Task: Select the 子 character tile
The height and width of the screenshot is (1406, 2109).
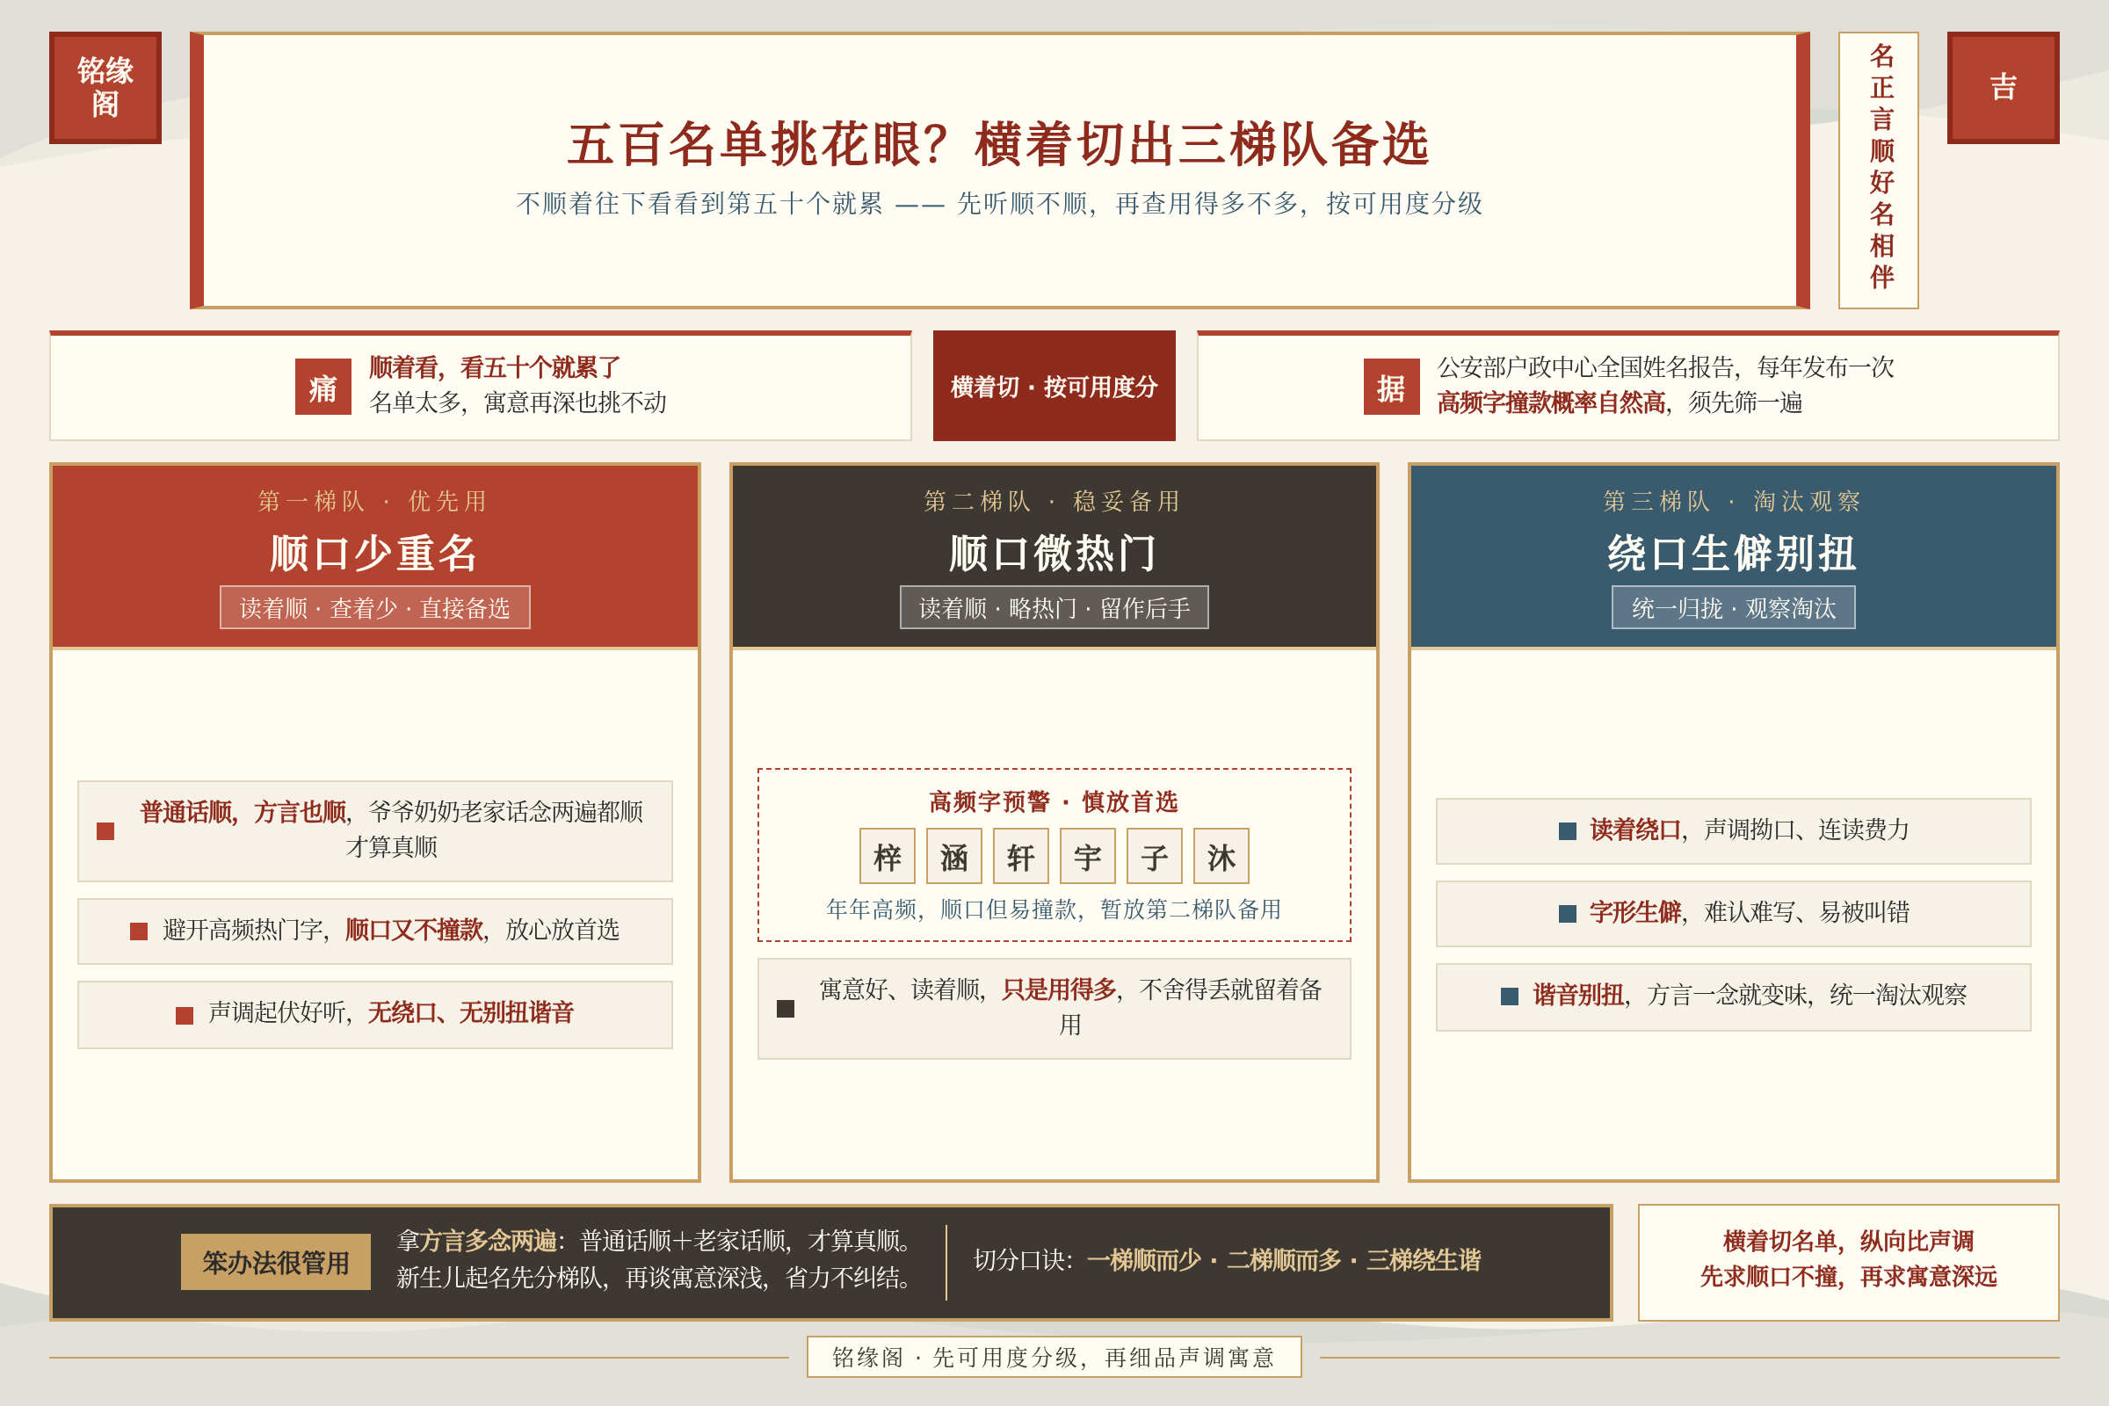Action: pyautogui.click(x=1155, y=856)
